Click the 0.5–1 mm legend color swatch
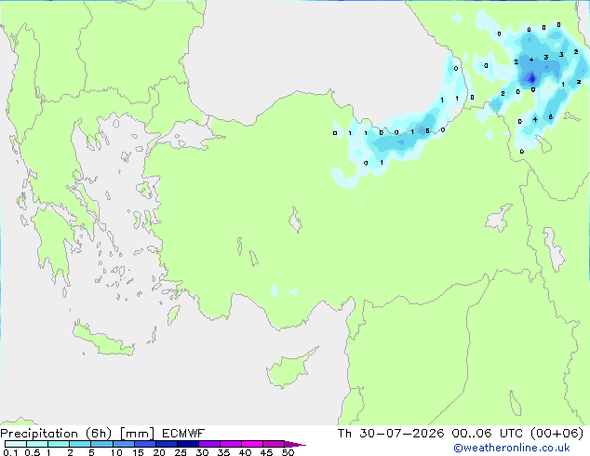The height and width of the screenshot is (456, 590). coord(37,444)
